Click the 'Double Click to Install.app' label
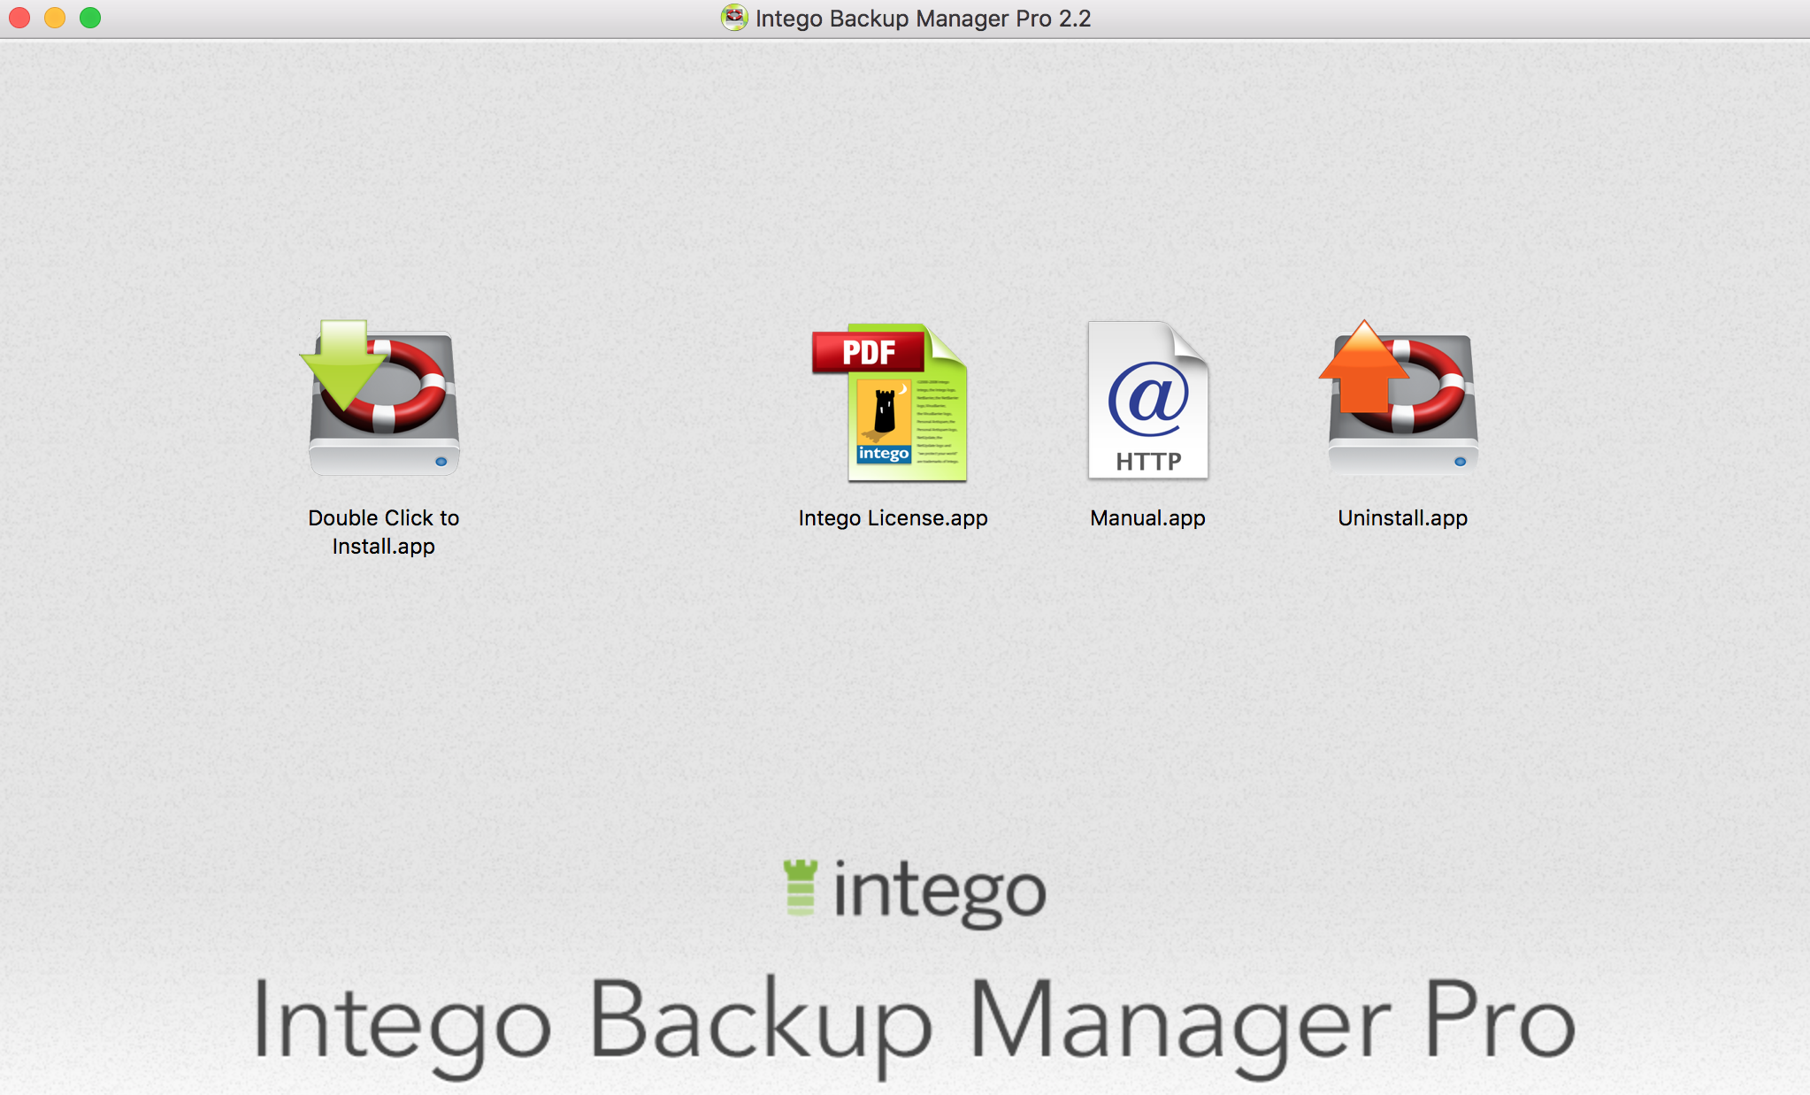The image size is (1810, 1095). [x=384, y=532]
